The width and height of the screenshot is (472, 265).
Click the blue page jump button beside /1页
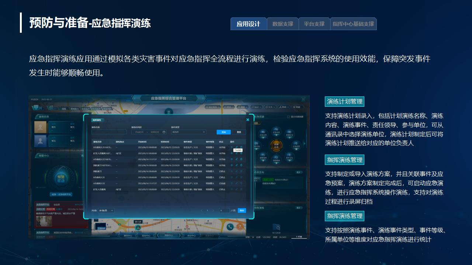pos(242,211)
